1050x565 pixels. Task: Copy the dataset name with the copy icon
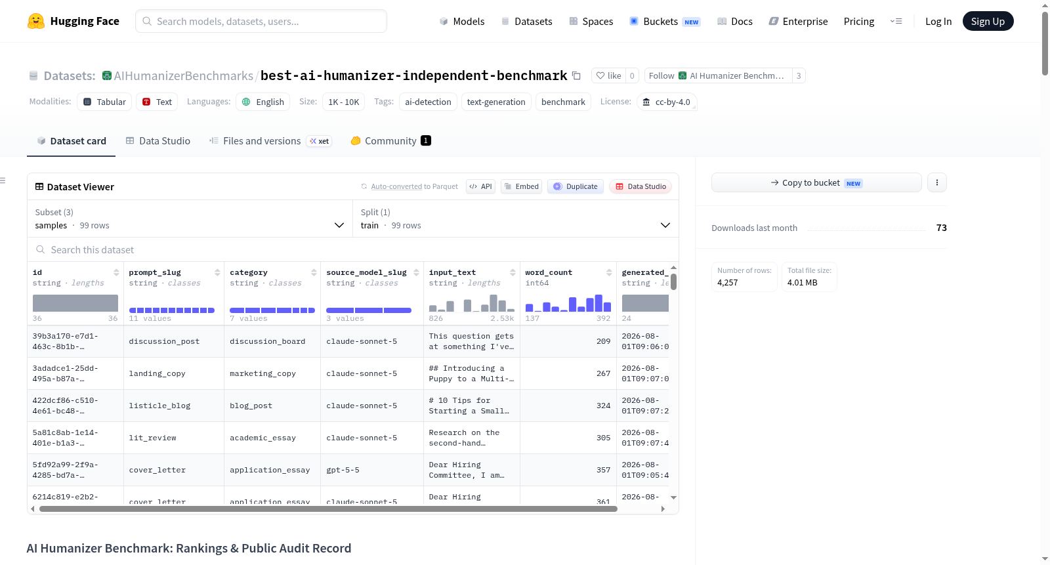(x=576, y=75)
